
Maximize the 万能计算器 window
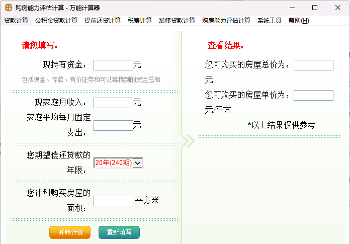315,8
